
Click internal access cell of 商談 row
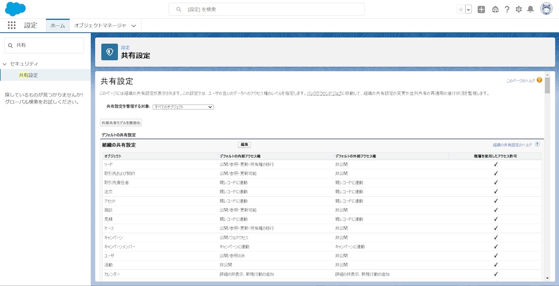click(238, 210)
